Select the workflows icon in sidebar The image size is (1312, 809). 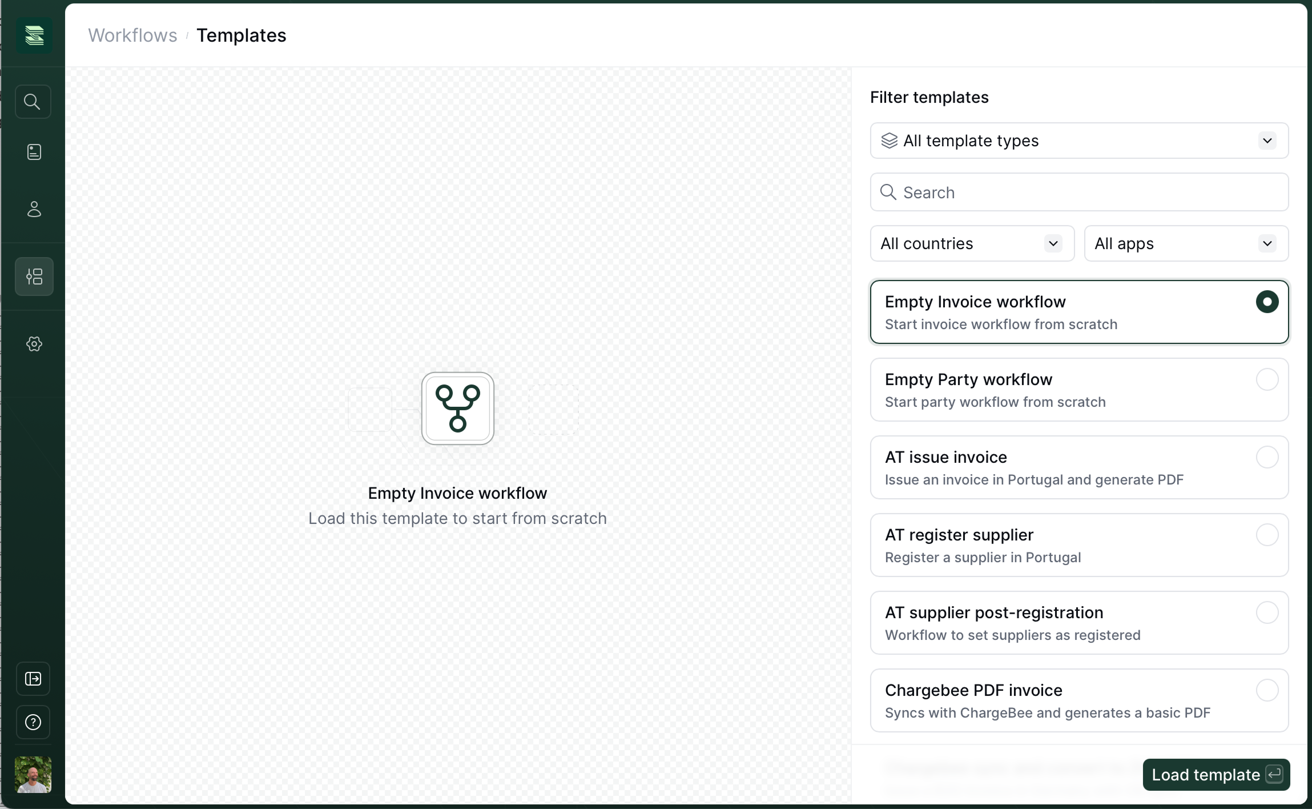[x=33, y=277]
